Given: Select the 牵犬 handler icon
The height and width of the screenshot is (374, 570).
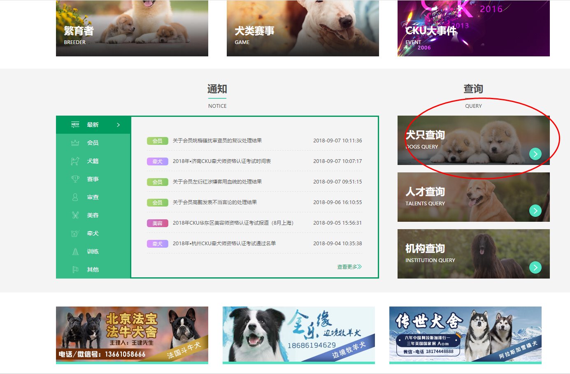Looking at the screenshot, I should 75,233.
